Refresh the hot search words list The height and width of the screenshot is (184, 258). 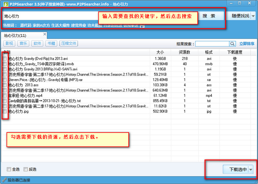142,26
